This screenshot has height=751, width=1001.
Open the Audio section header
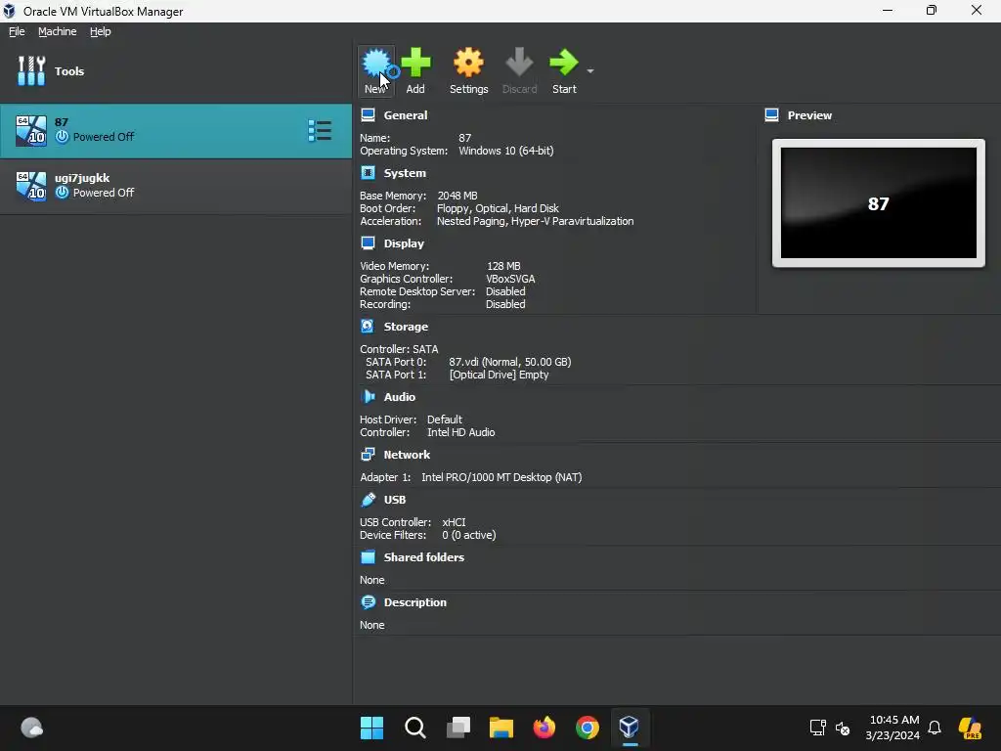(x=399, y=397)
